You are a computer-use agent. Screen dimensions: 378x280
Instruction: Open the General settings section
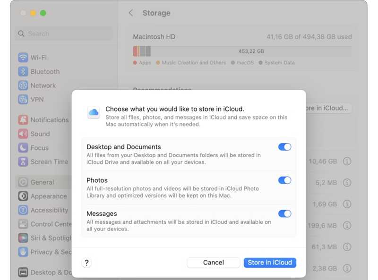pyautogui.click(x=42, y=182)
